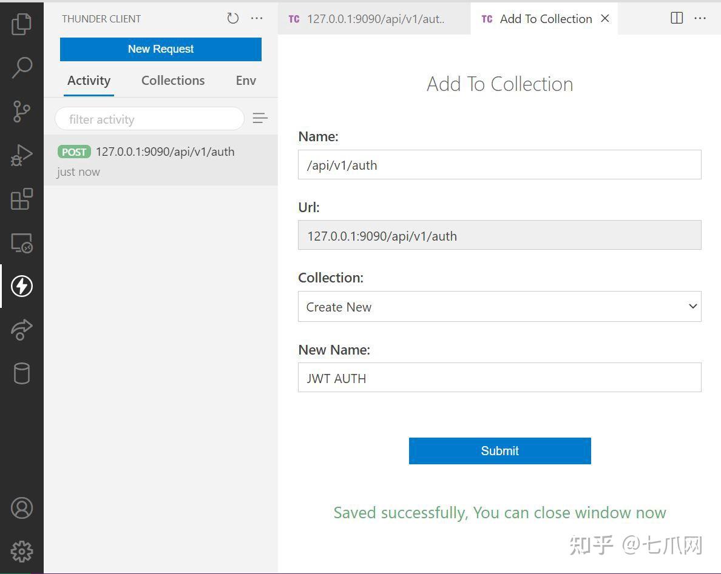The width and height of the screenshot is (721, 574).
Task: Switch to the Collections tab
Action: coord(173,81)
